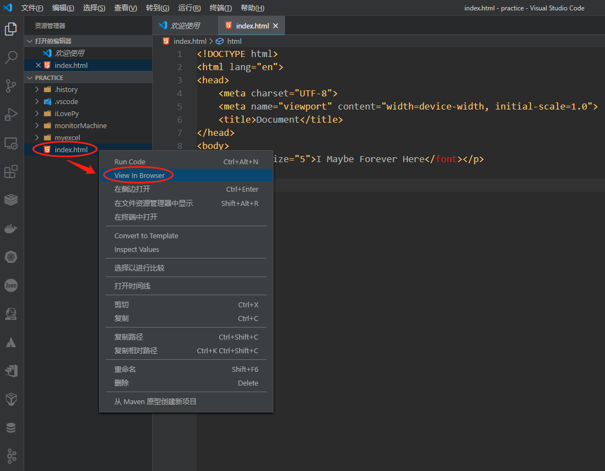Choose 选择以进行比较 menu entry
This screenshot has width=605, height=471.
(186, 268)
